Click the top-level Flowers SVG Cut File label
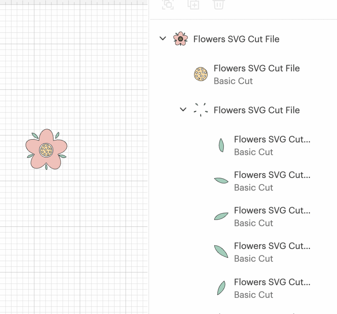 [236, 39]
